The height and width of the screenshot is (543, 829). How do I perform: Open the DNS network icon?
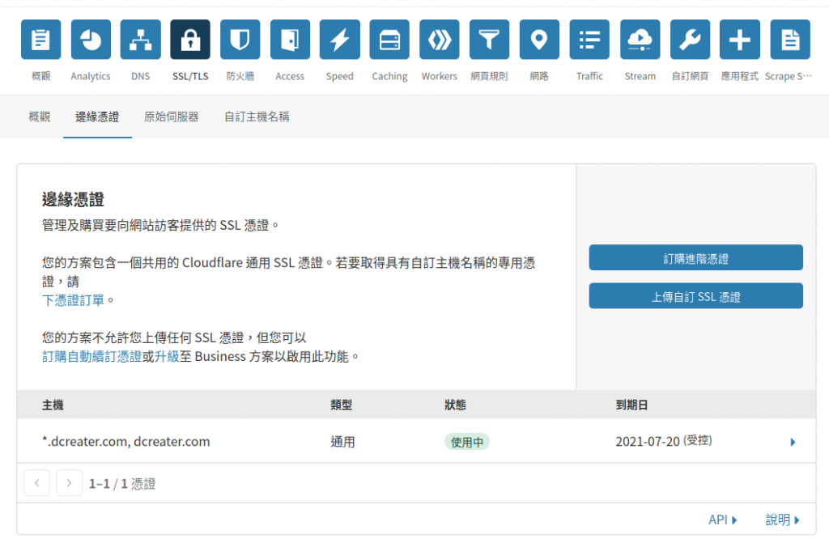[141, 40]
